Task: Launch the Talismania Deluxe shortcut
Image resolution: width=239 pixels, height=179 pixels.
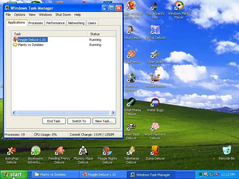Action: [x=131, y=155]
